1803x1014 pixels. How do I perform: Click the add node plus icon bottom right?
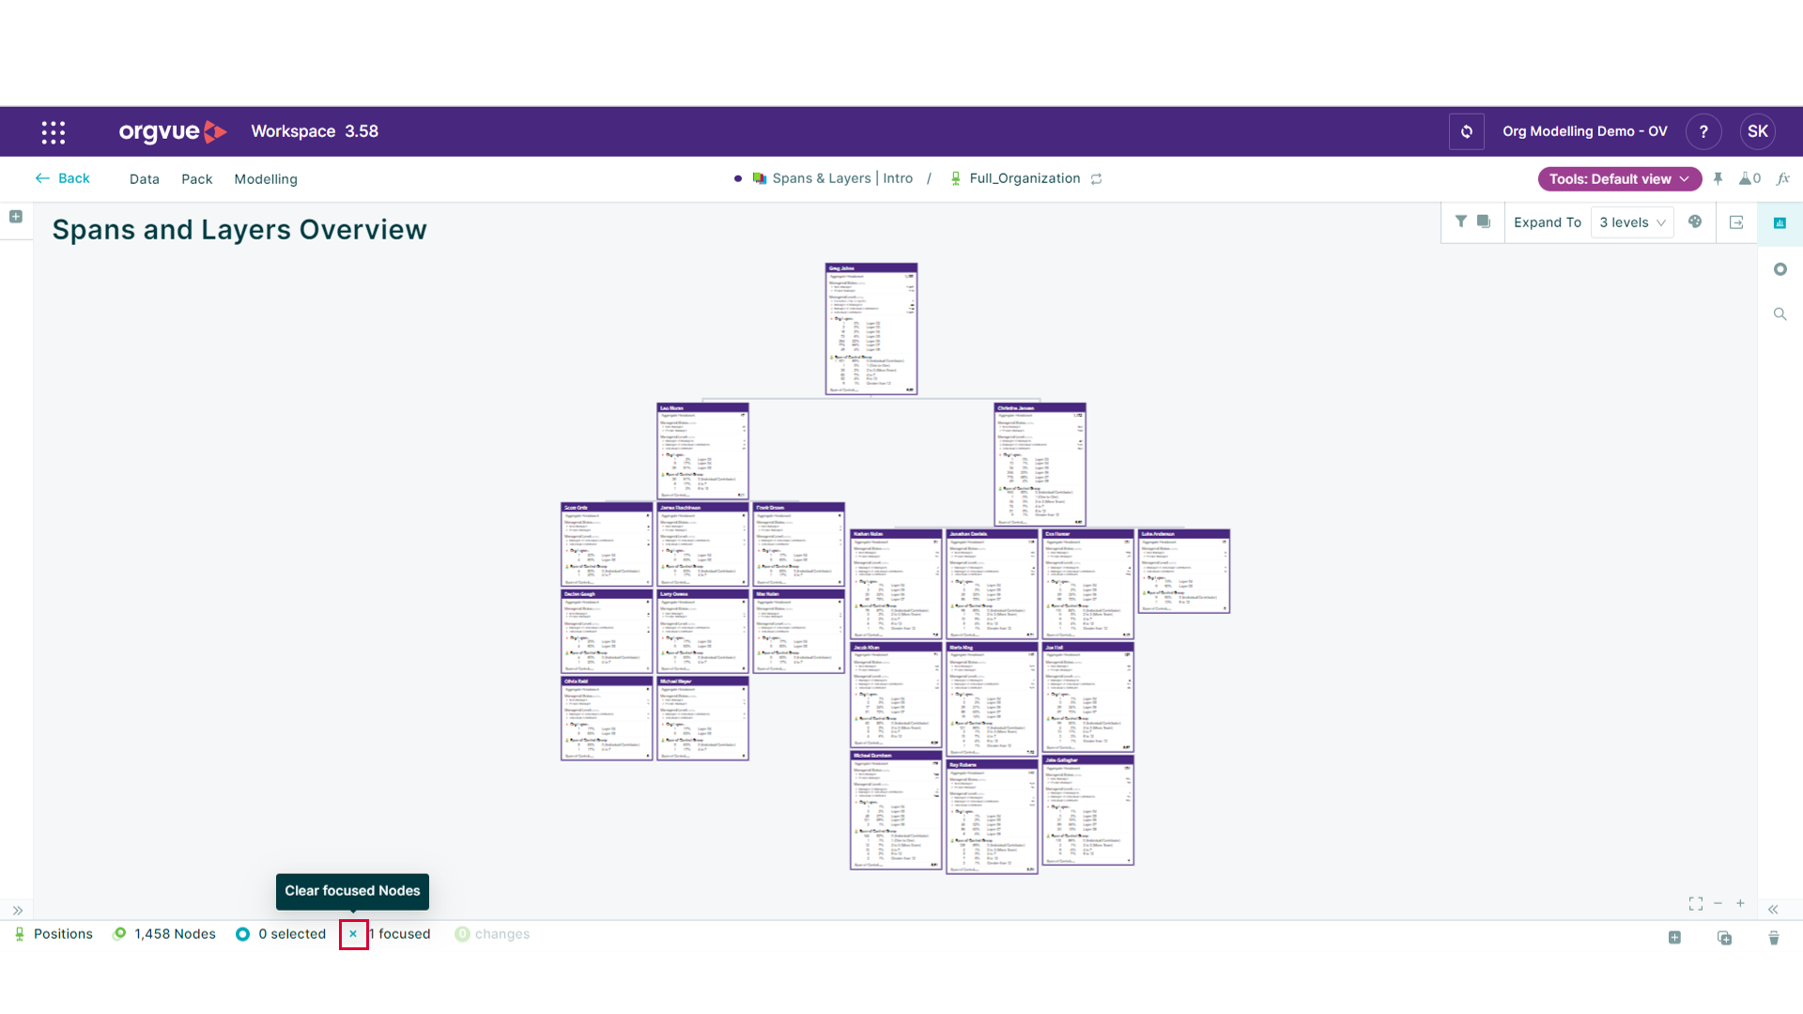[x=1674, y=938]
